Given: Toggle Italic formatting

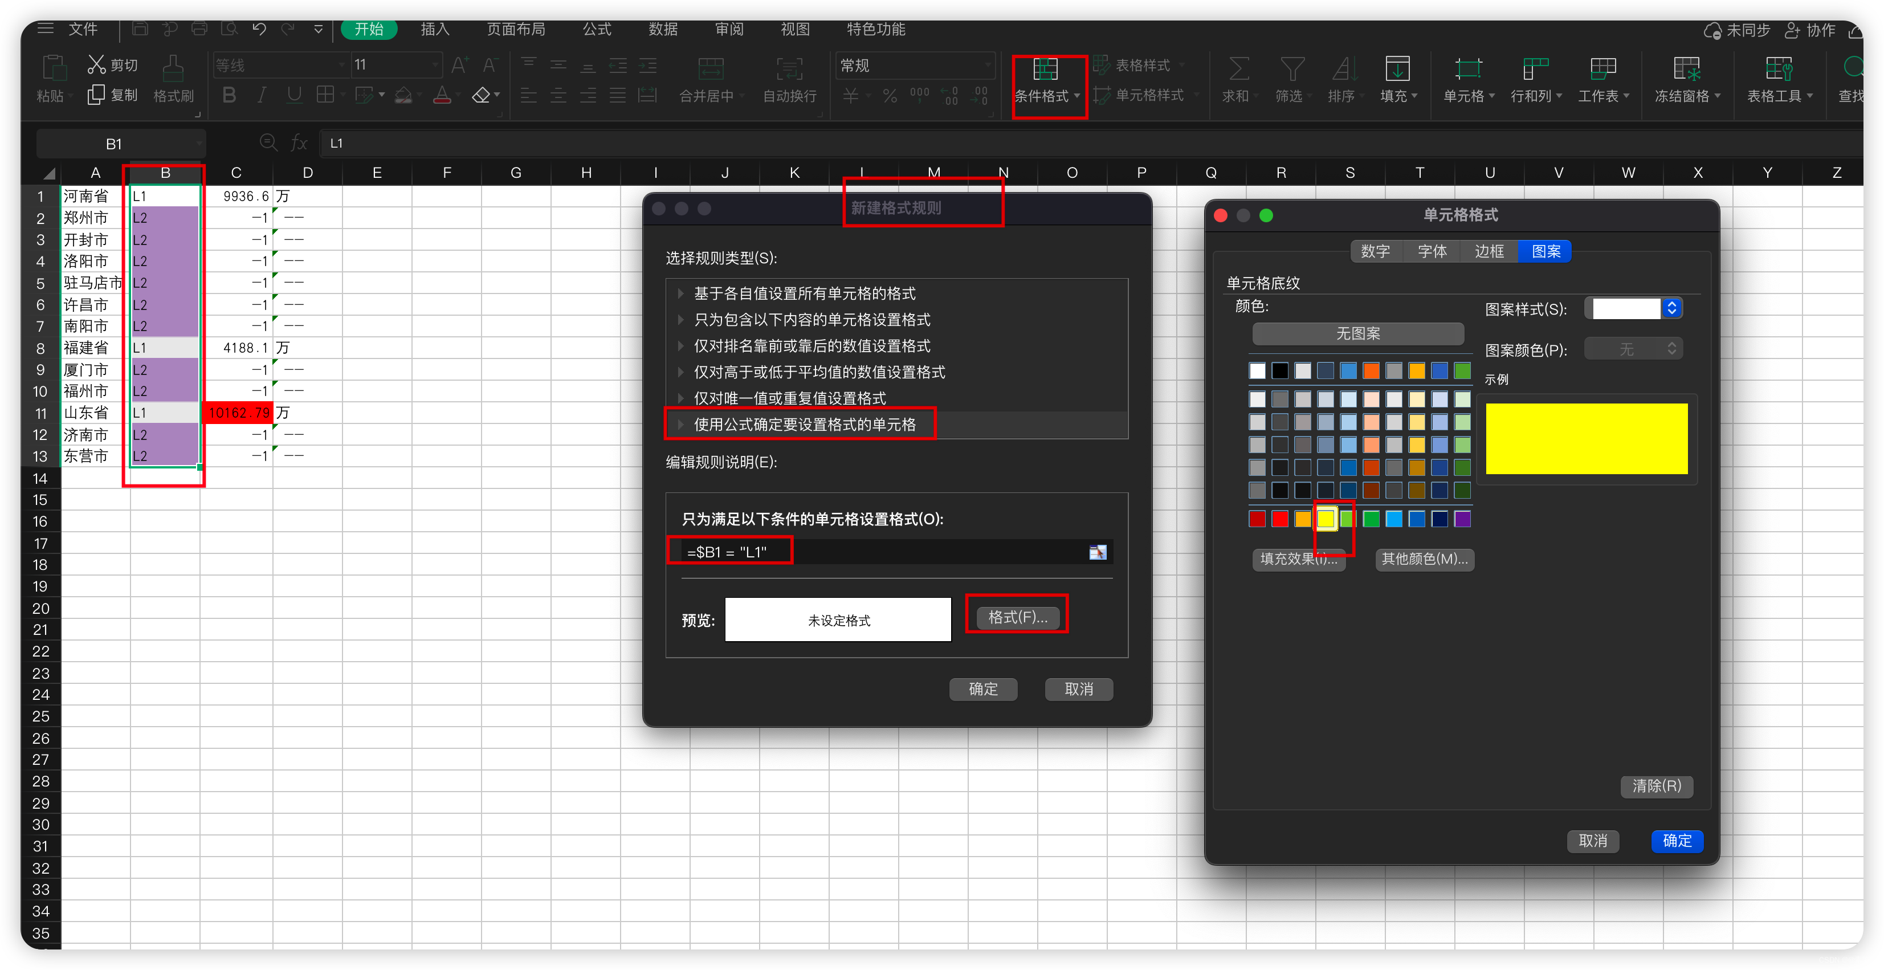Looking at the screenshot, I should coord(261,95).
